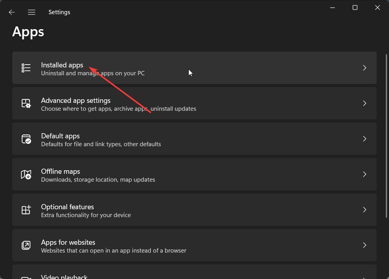
Task: Open Installed apps title text
Action: [62, 65]
